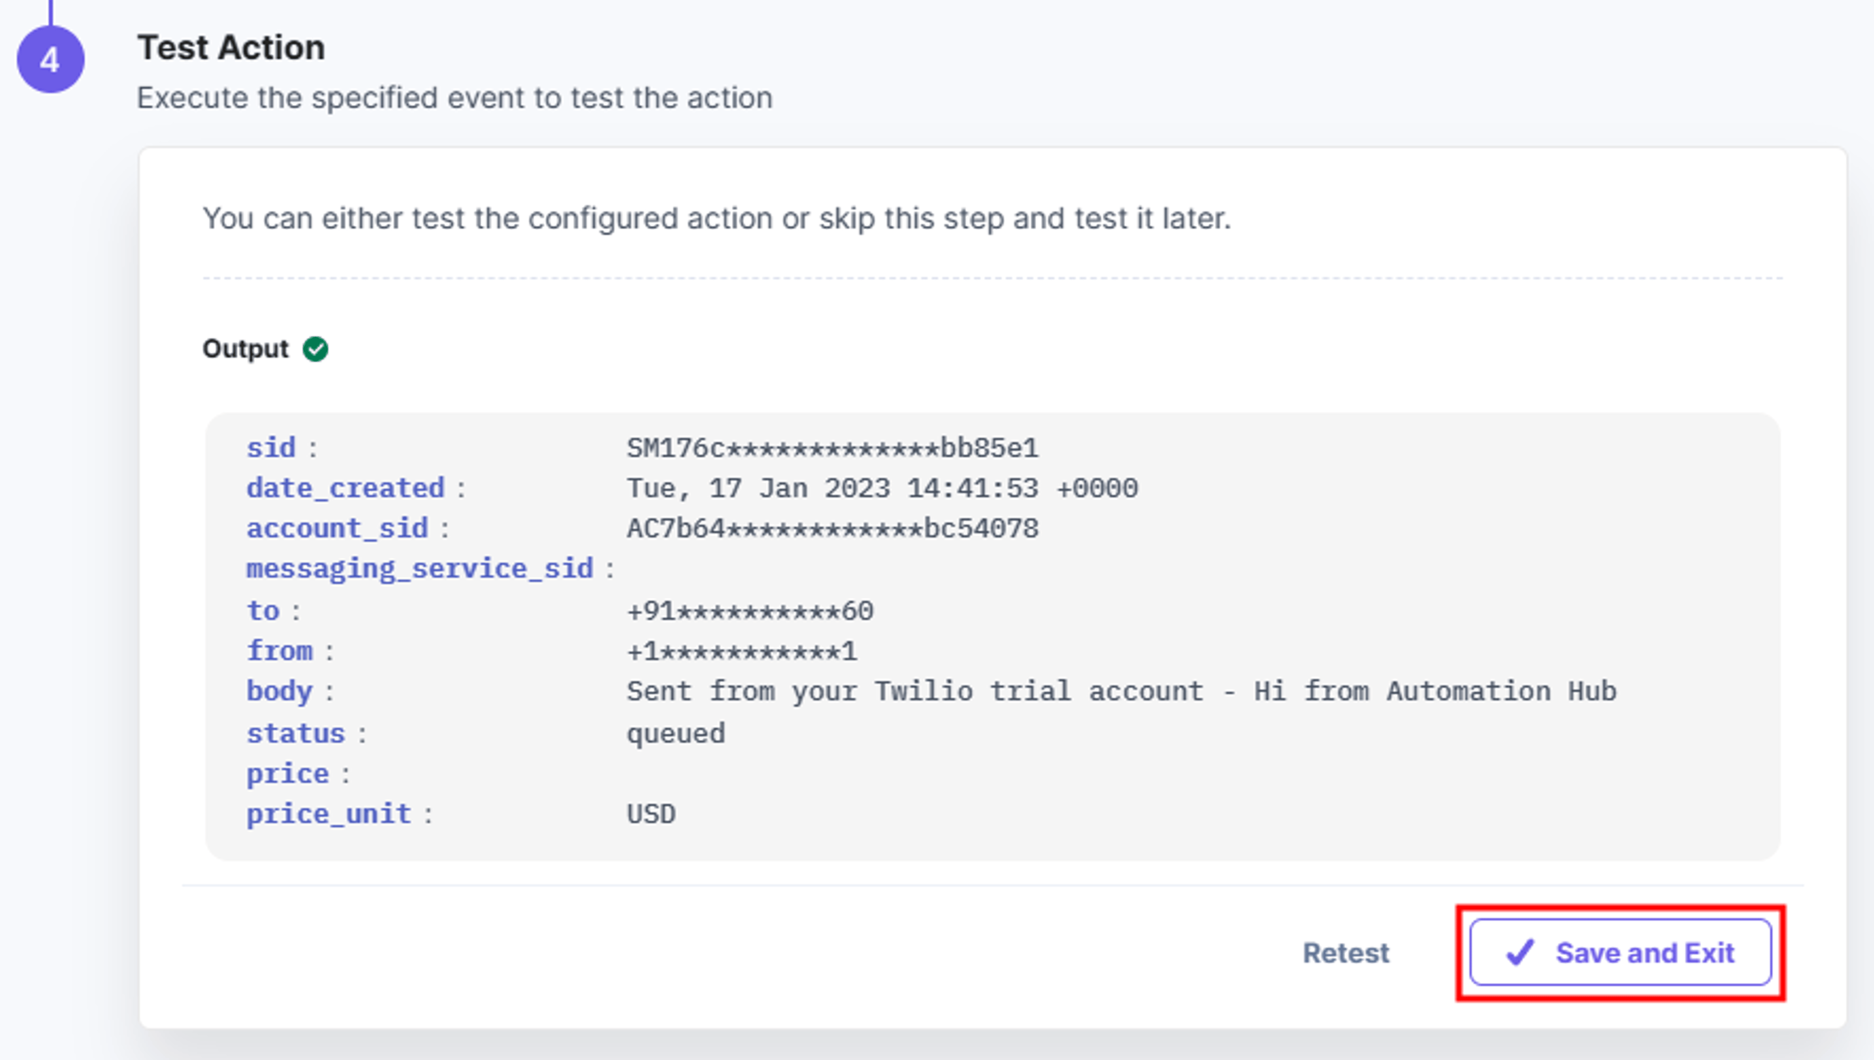Click the price key label
The width and height of the screenshot is (1874, 1060).
288,774
